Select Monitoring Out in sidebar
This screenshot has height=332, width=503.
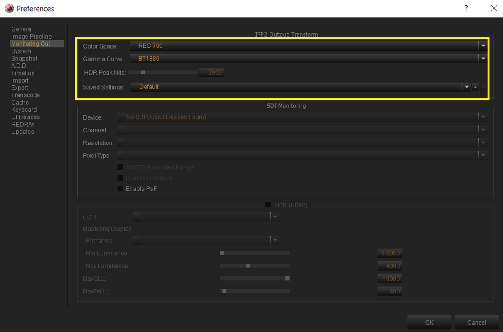[37, 44]
